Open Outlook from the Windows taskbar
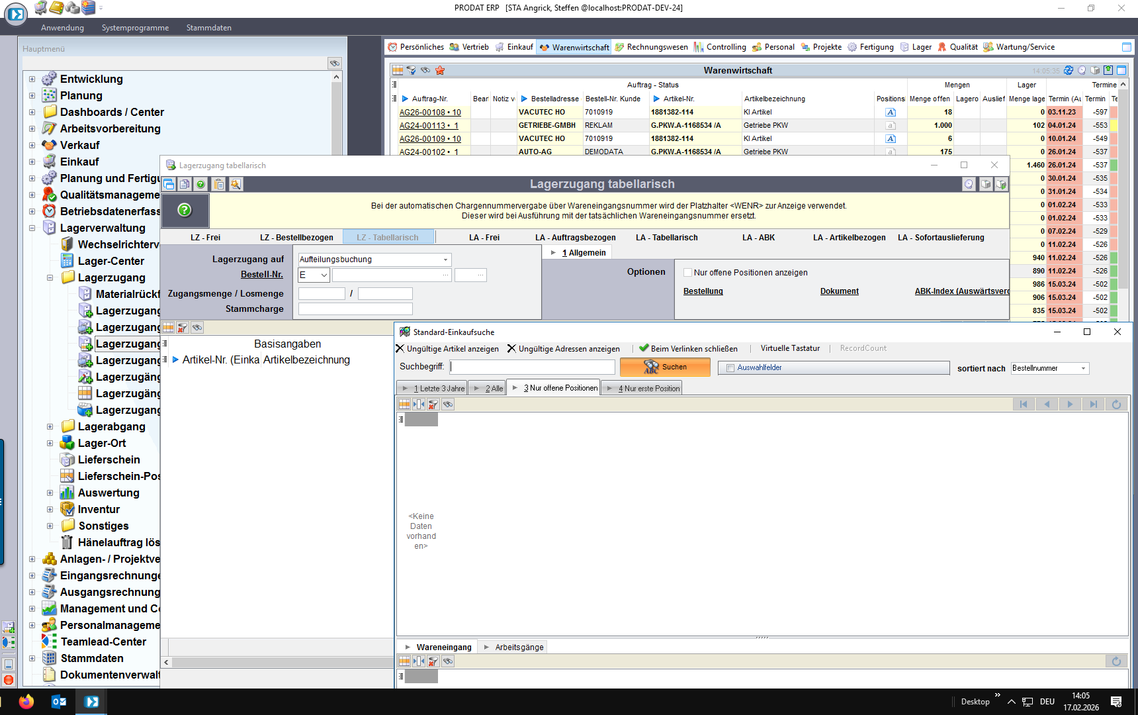Screen dimensions: 1138x715 click(x=59, y=702)
